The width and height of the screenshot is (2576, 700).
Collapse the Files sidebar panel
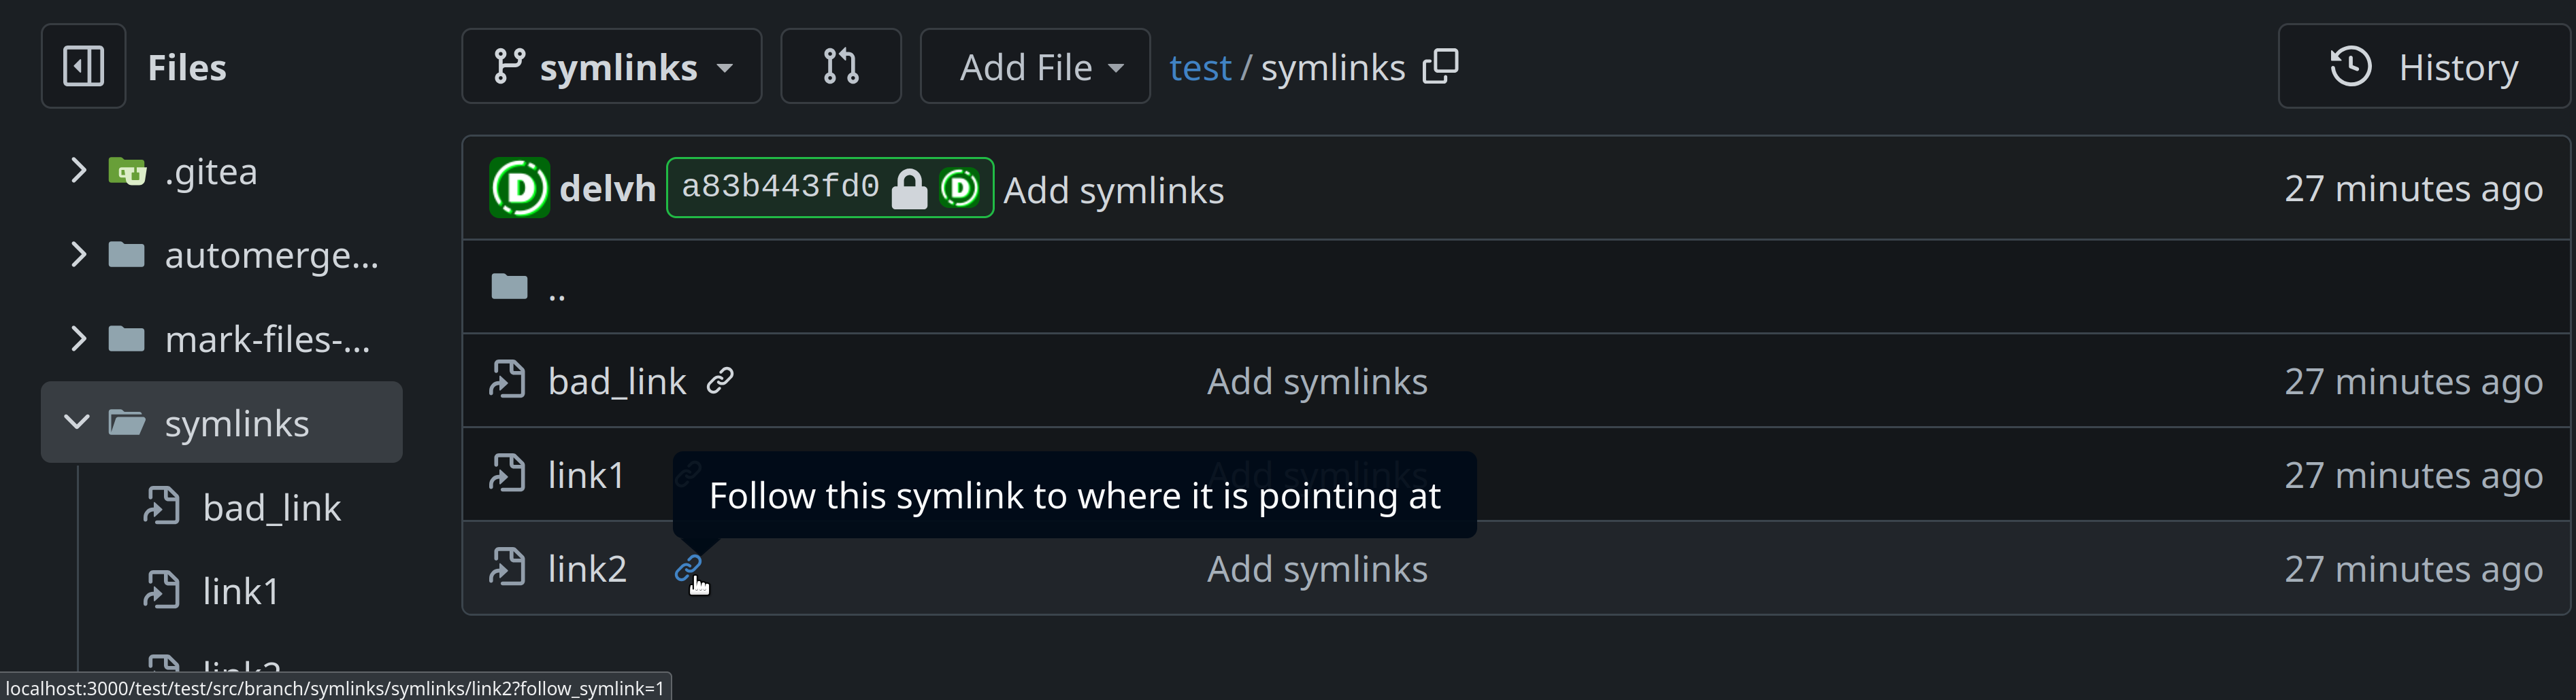coord(83,66)
